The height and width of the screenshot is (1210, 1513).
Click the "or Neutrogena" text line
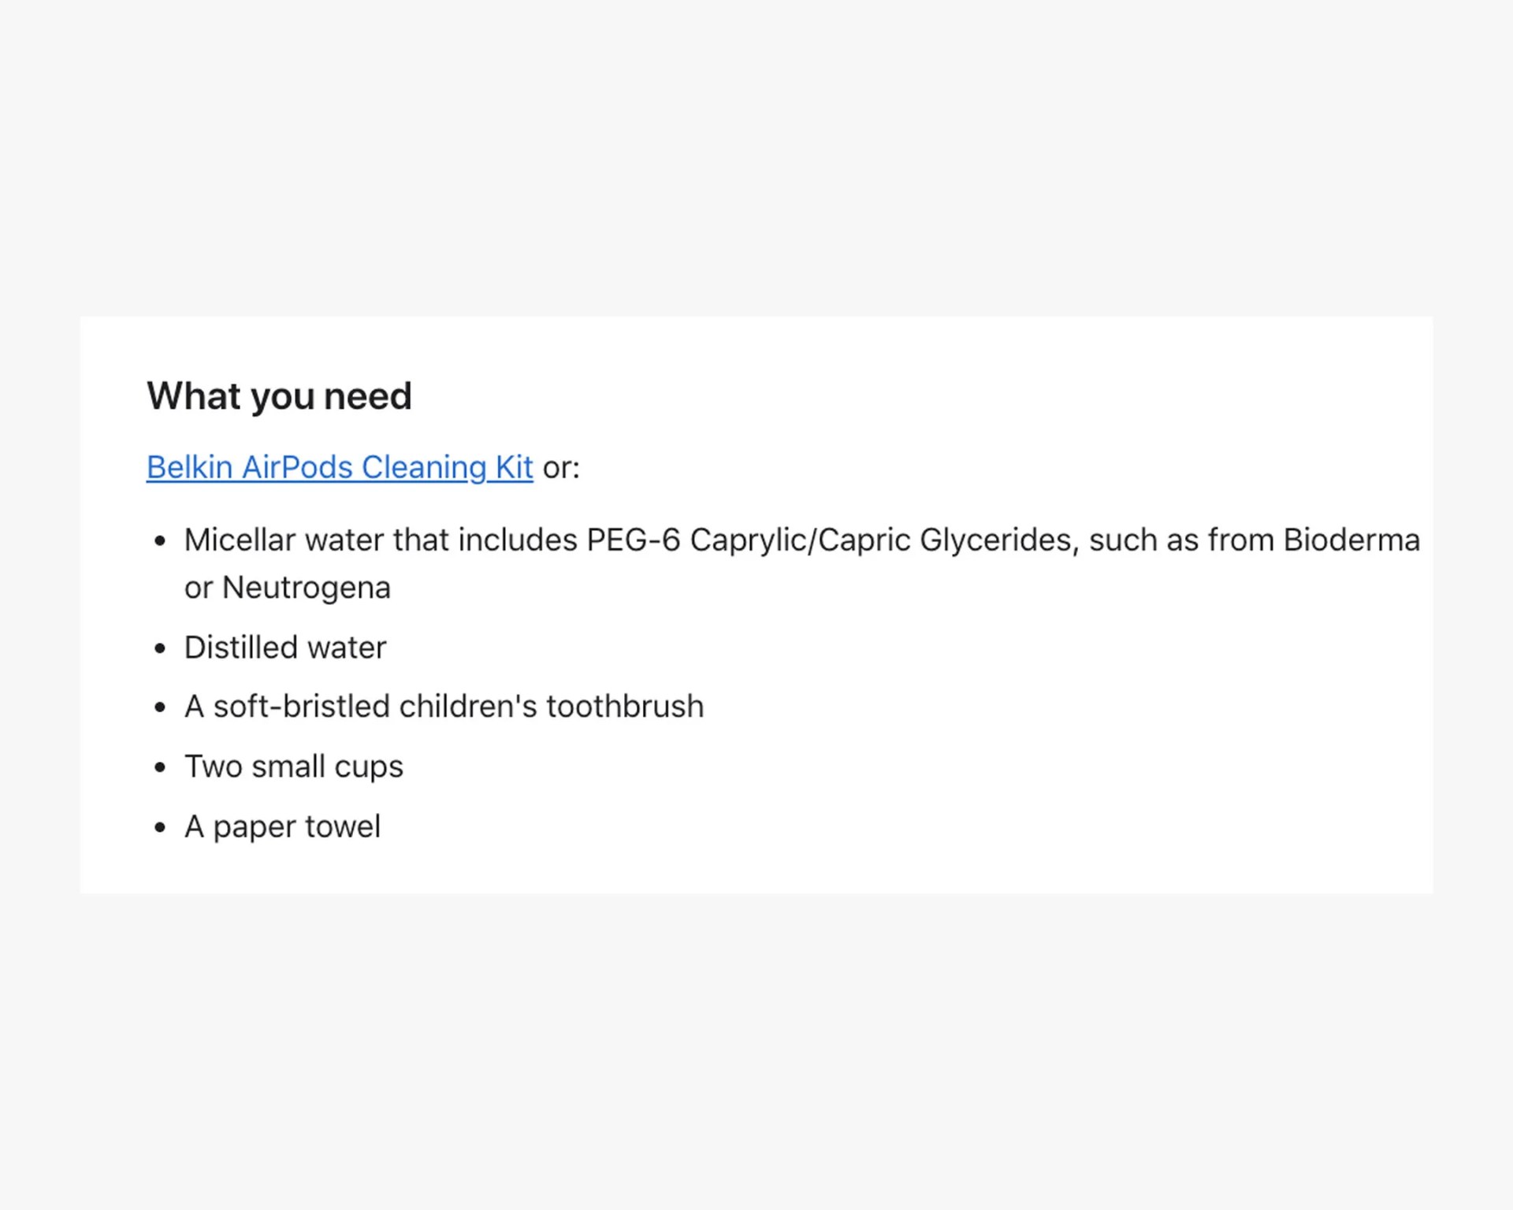click(x=288, y=588)
